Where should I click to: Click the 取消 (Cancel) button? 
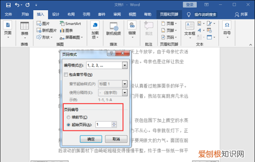116,139
